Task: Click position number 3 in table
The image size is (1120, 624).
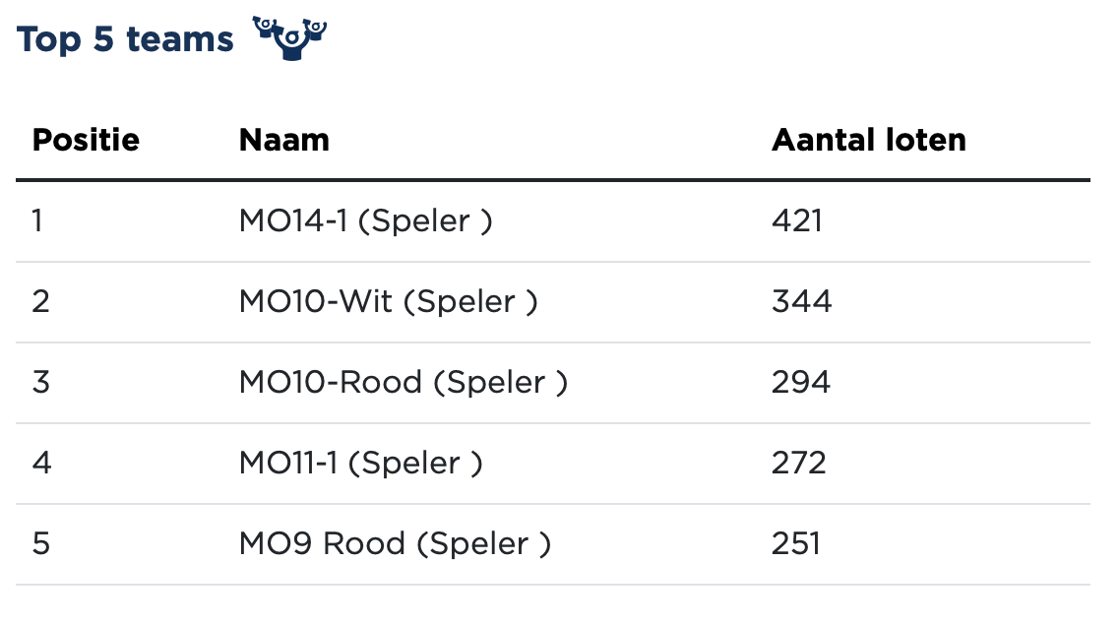Action: (x=40, y=382)
